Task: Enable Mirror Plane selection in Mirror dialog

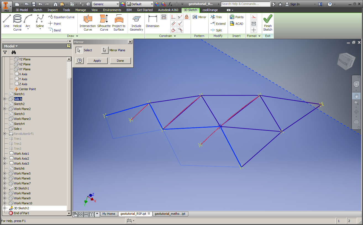Action: tap(105, 50)
